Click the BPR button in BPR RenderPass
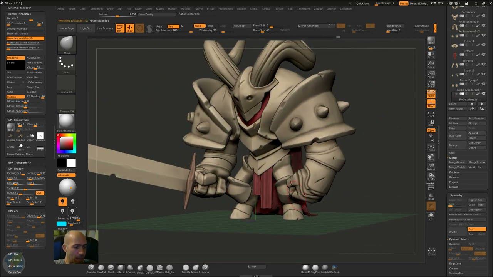The height and width of the screenshot is (277, 493). point(10,127)
